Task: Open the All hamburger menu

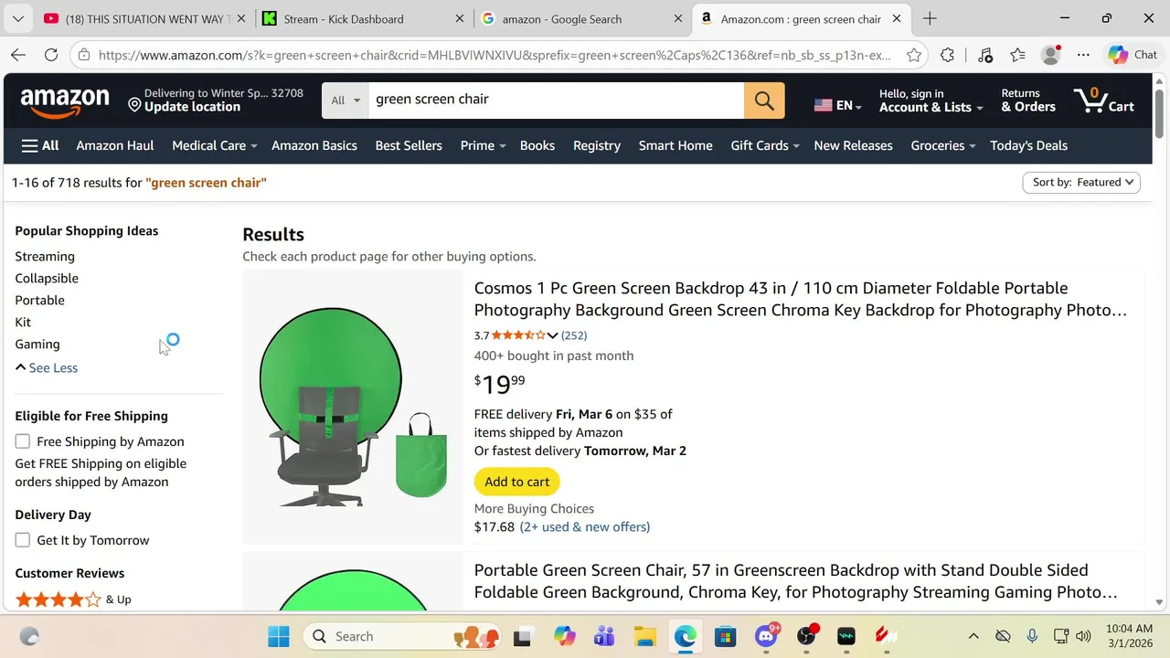Action: point(40,145)
